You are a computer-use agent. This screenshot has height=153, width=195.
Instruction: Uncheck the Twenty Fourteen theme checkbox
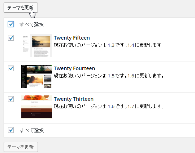click(x=11, y=68)
